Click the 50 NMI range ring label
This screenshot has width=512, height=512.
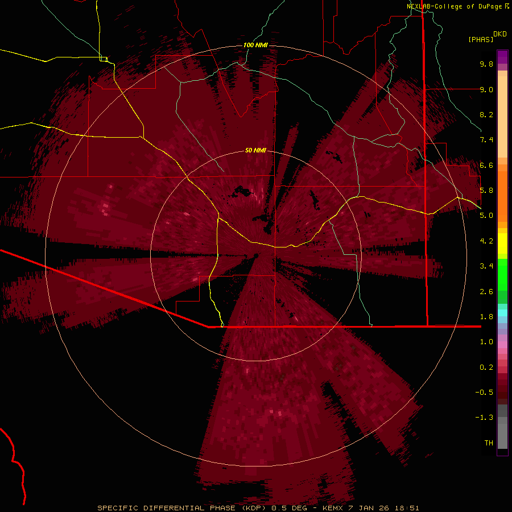[255, 150]
